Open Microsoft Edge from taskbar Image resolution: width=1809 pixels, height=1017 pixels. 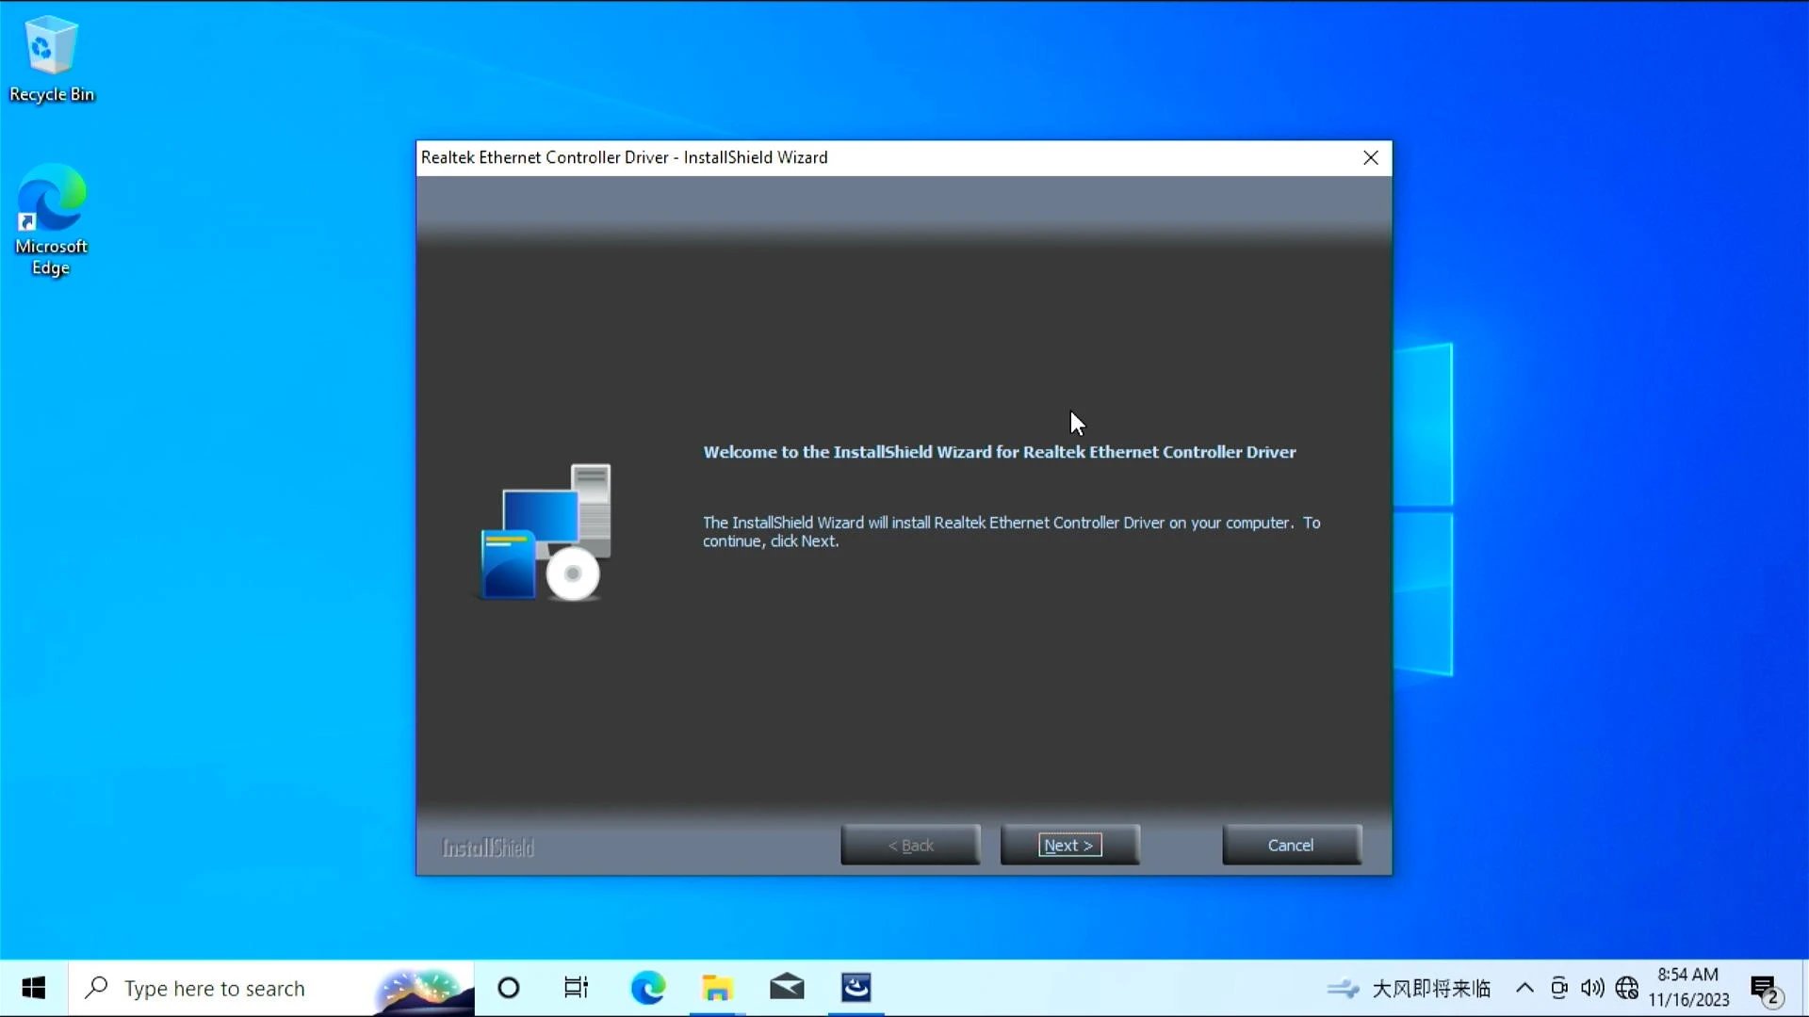click(648, 987)
